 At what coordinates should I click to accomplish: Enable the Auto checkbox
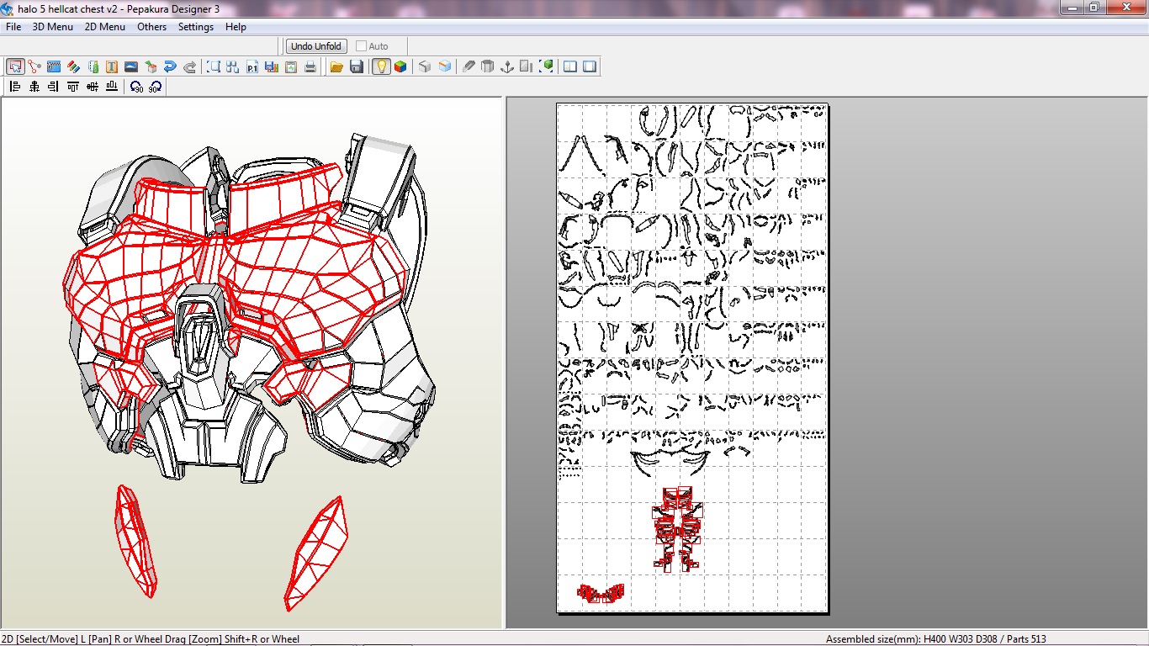[362, 46]
